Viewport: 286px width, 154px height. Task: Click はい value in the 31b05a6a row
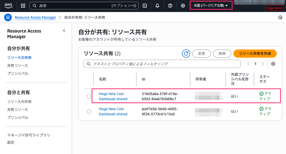(234, 96)
